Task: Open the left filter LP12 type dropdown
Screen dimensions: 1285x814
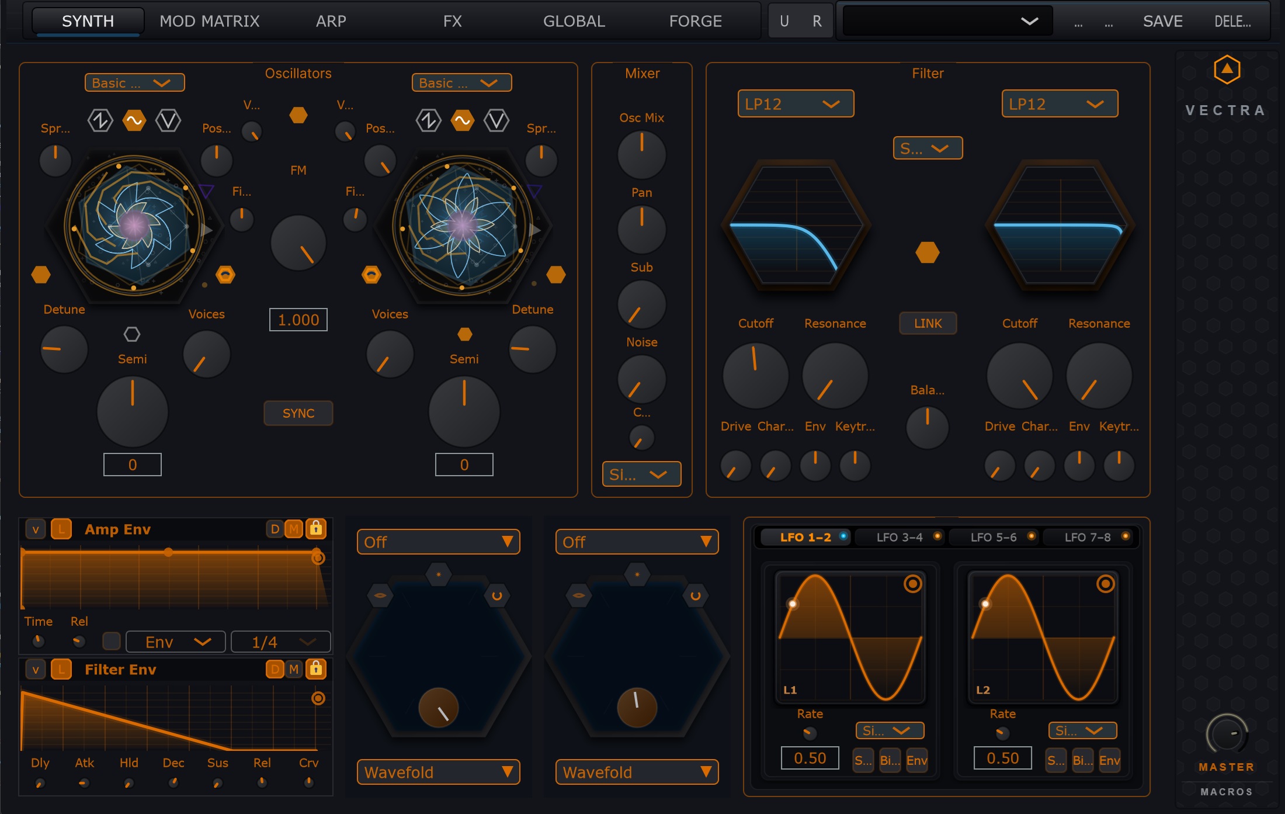Action: point(795,104)
